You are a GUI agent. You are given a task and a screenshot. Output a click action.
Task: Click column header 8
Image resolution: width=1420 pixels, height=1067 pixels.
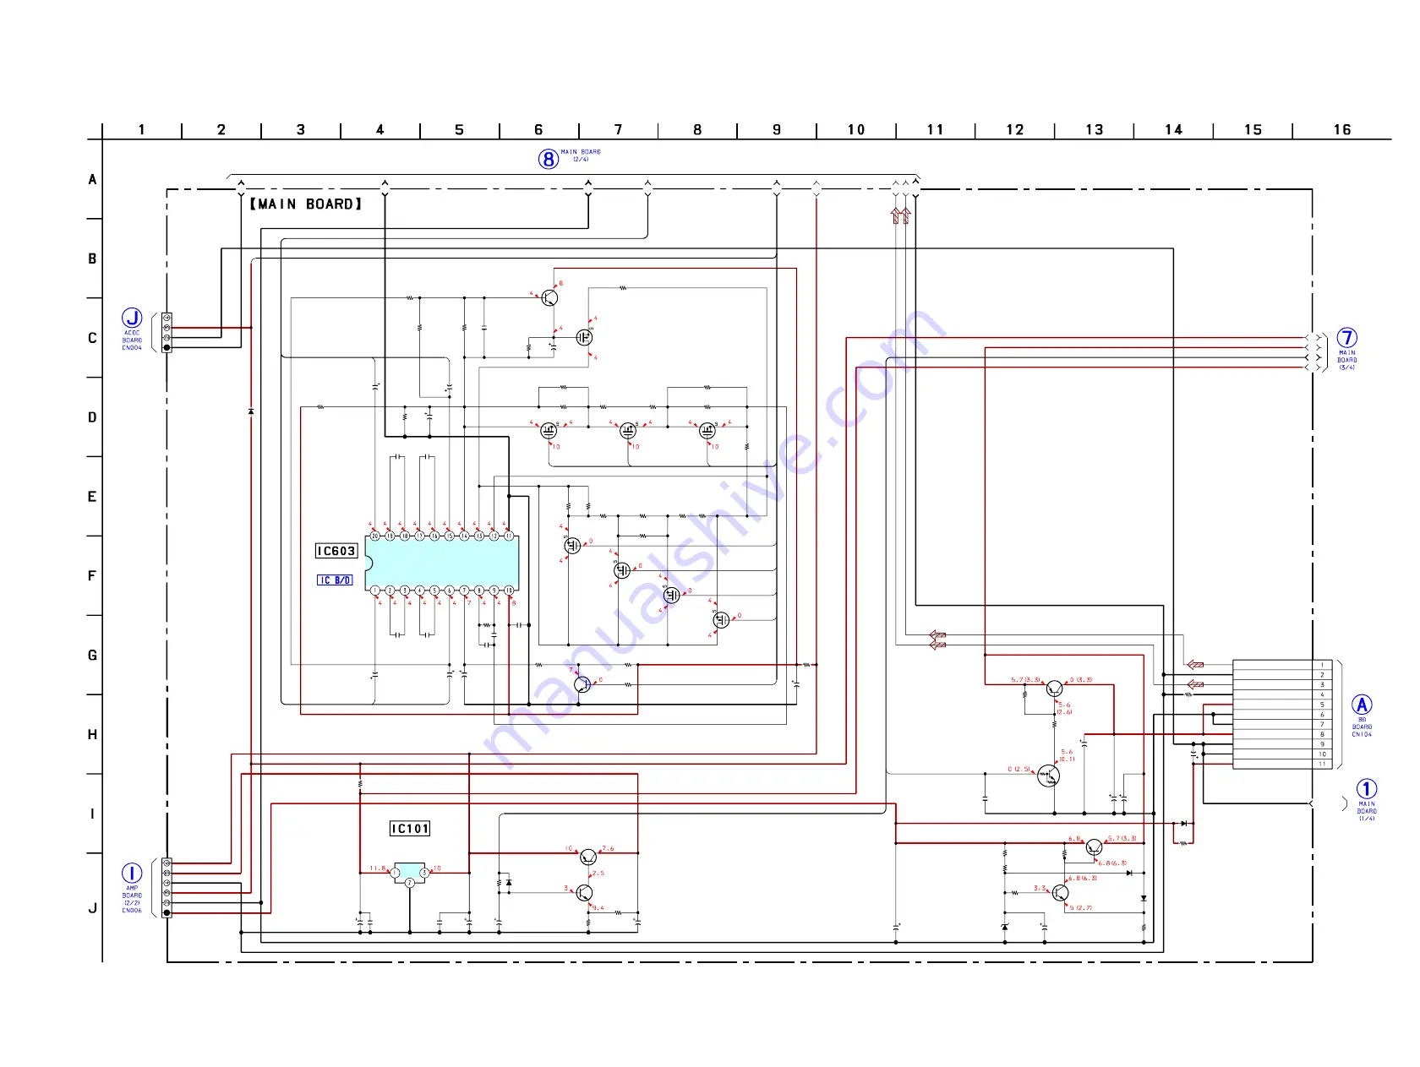(x=697, y=129)
